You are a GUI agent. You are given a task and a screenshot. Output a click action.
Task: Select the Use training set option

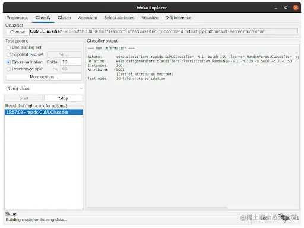coord(8,47)
